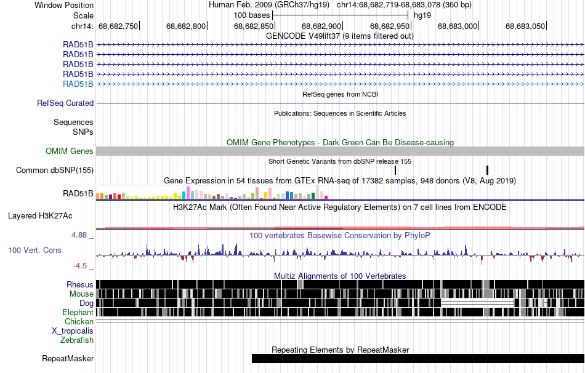The image size is (585, 373).
Task: Click the Scale track label
Action: point(83,15)
